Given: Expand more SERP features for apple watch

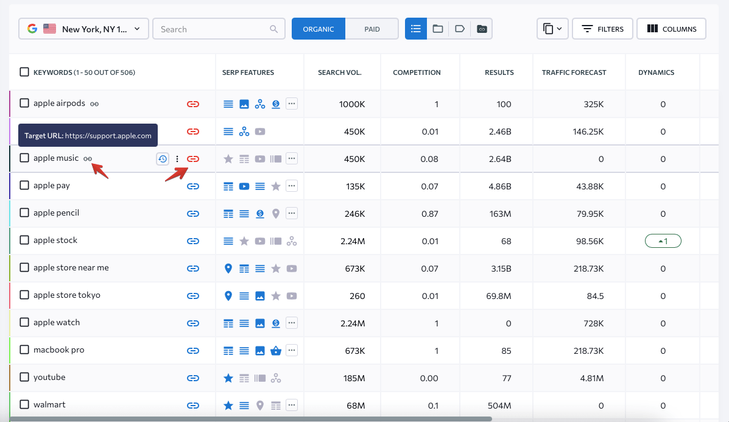Looking at the screenshot, I should coord(292,323).
